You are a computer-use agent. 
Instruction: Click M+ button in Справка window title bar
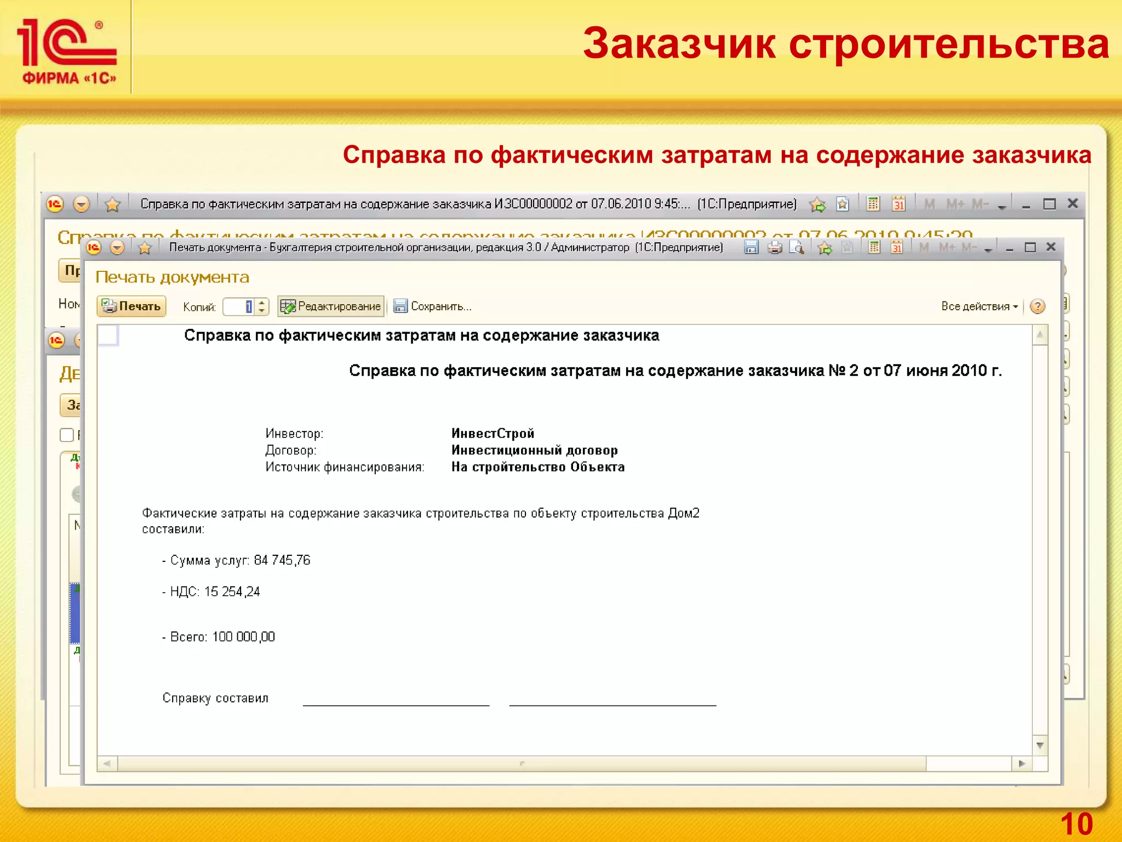coord(955,204)
